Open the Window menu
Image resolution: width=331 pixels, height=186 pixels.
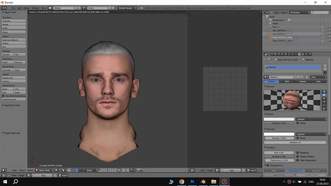[35, 8]
